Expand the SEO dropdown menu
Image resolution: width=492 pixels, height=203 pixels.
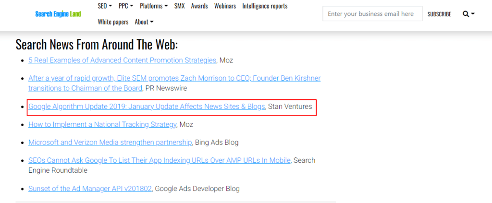click(x=105, y=6)
